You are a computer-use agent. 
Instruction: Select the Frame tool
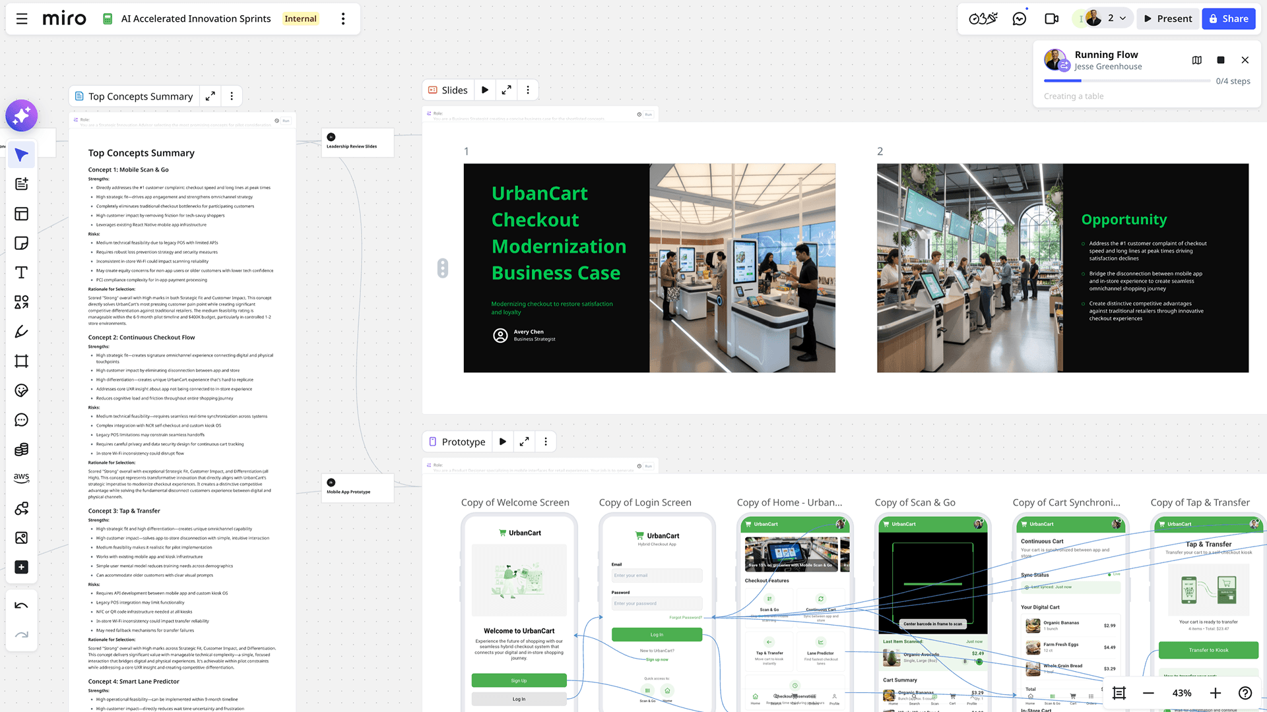tap(21, 361)
